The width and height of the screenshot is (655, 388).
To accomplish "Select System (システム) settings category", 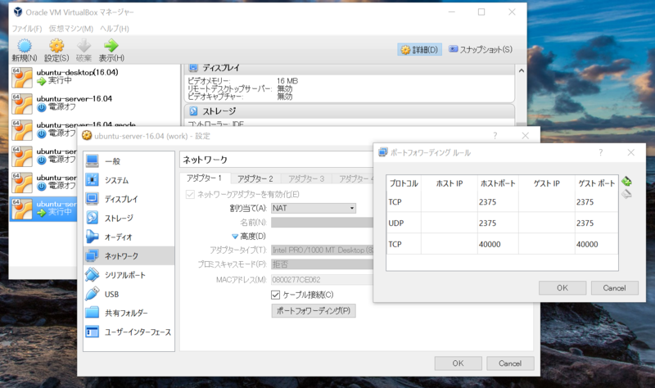I will [129, 180].
